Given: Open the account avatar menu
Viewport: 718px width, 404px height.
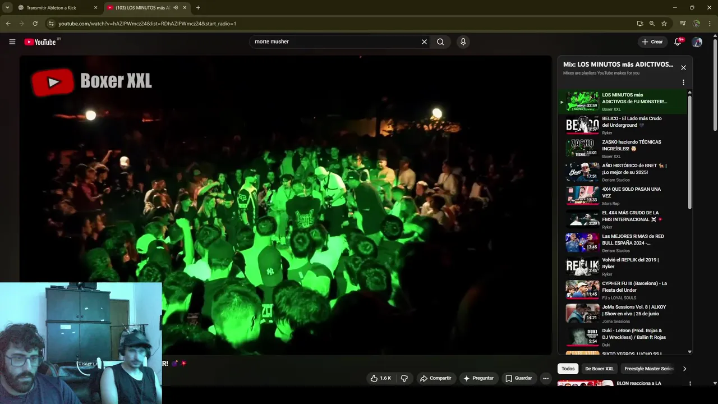Looking at the screenshot, I should coord(697,42).
